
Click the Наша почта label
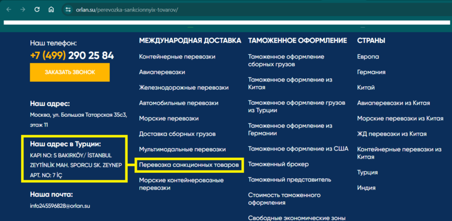coord(52,195)
